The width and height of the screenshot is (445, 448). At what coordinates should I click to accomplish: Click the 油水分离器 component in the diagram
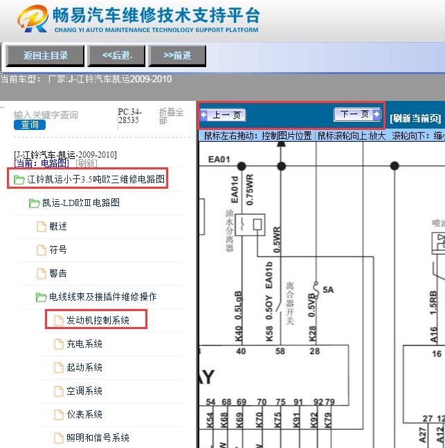coord(250,225)
